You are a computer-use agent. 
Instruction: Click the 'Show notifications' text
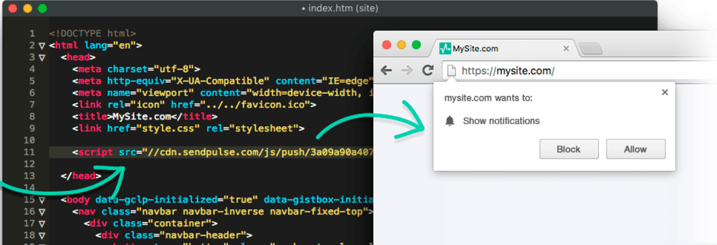pyautogui.click(x=501, y=121)
